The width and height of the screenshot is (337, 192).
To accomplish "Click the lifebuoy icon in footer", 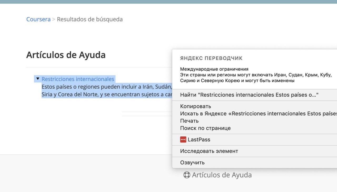I will [x=187, y=175].
